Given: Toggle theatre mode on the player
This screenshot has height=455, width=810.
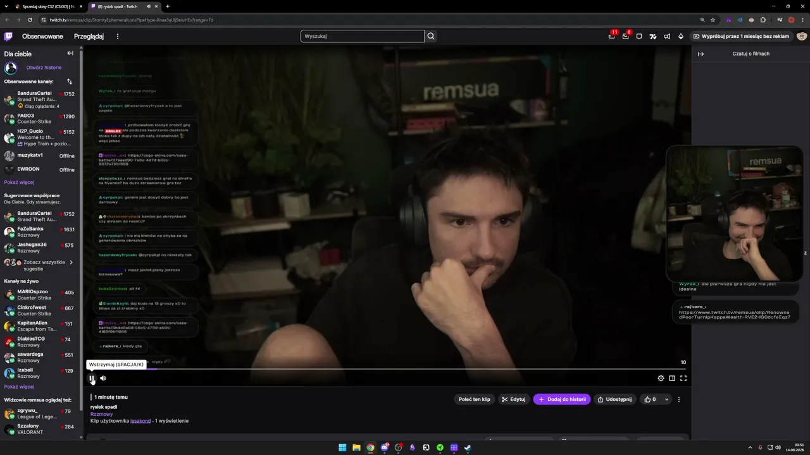Looking at the screenshot, I should pyautogui.click(x=672, y=379).
